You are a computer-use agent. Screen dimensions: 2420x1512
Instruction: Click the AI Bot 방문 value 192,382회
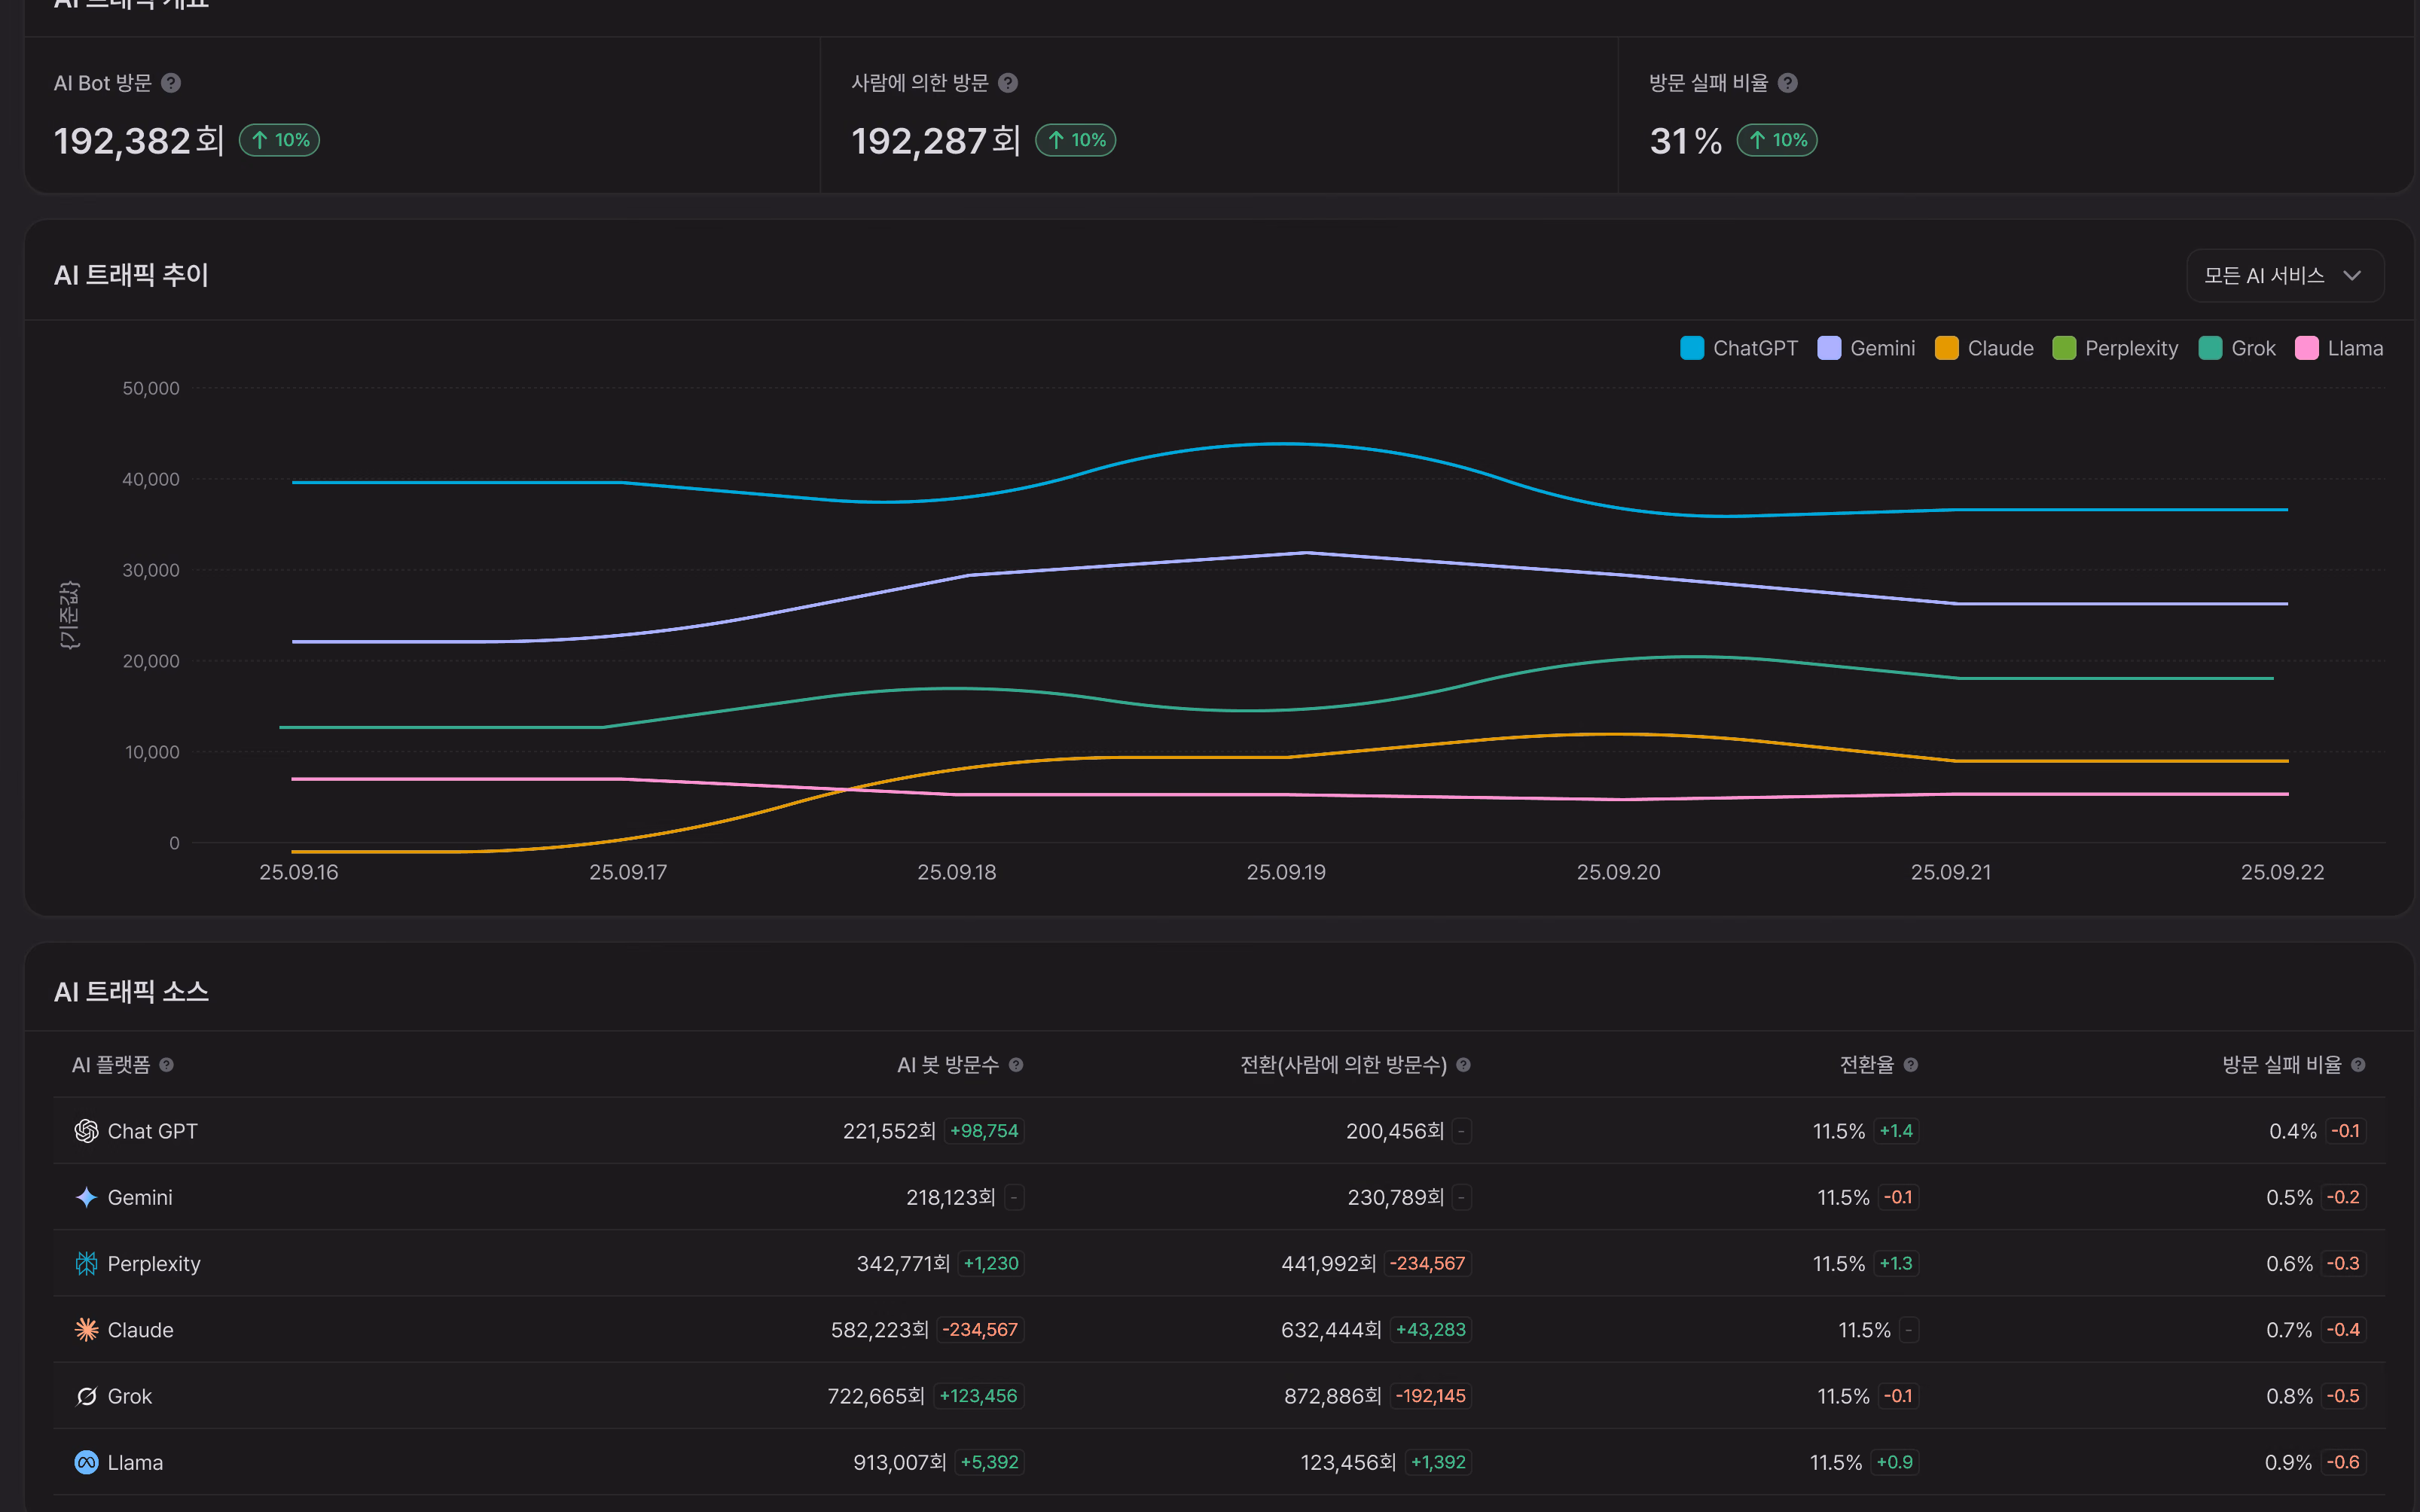pos(139,141)
